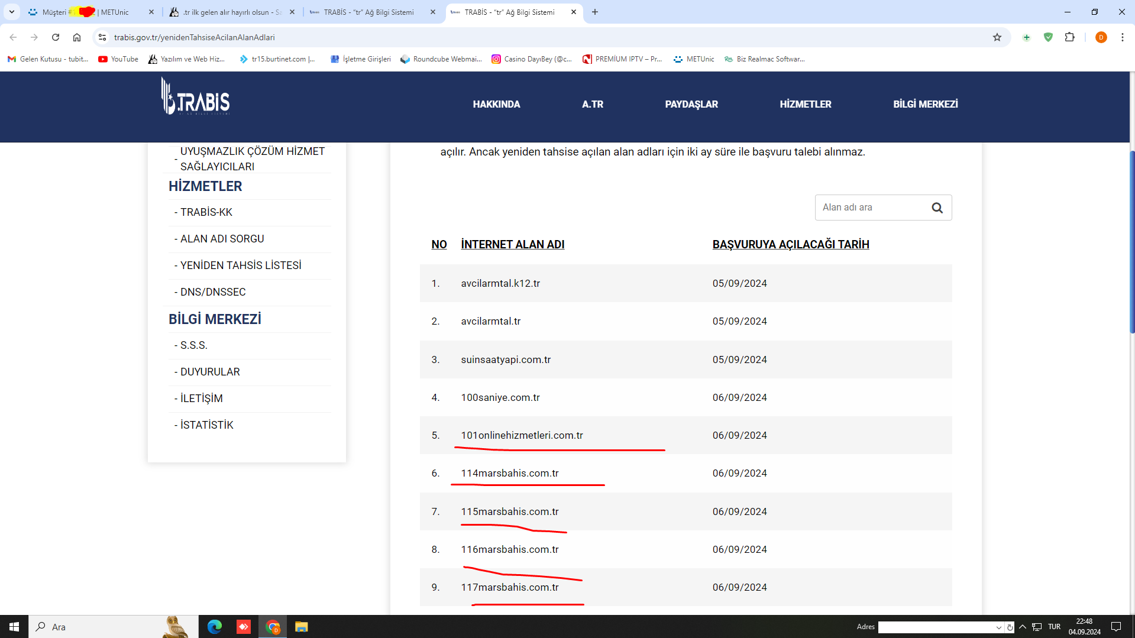The image size is (1135, 638).
Task: Select the 101onlinehizmetleri.com.tr row text
Action: [x=522, y=436]
